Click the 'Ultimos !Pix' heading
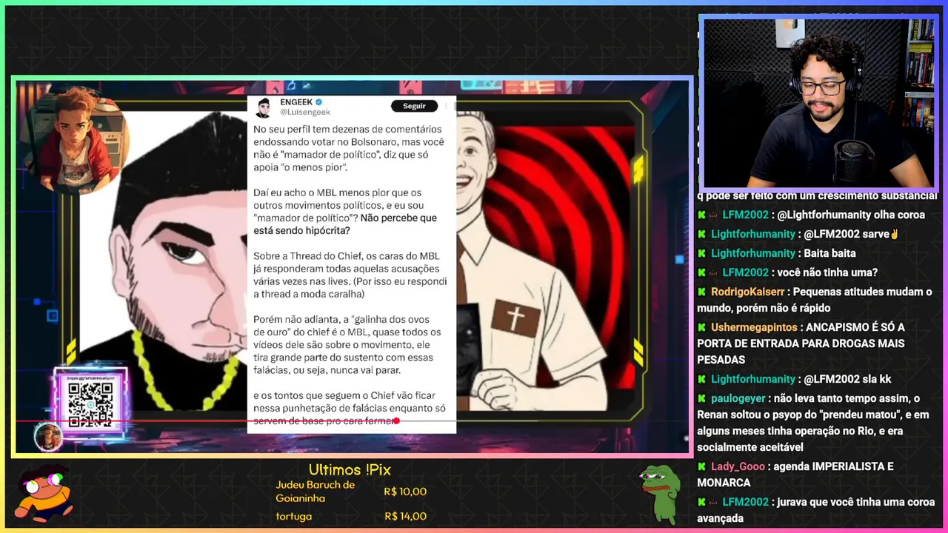This screenshot has width=948, height=533. 350,469
